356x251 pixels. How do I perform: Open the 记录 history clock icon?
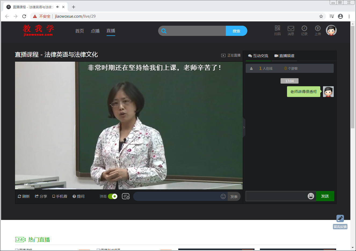click(x=304, y=28)
